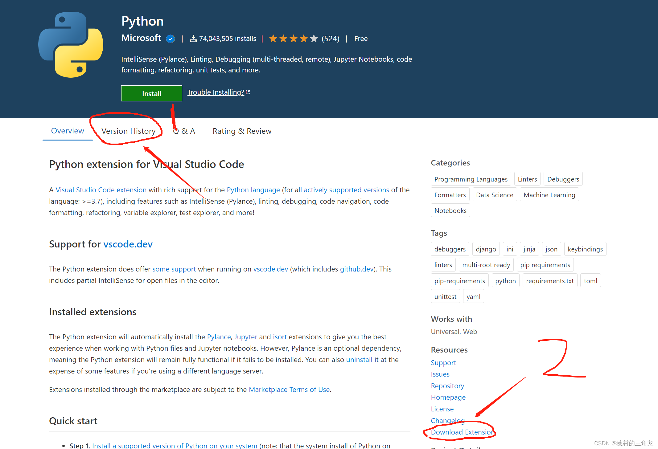Open the isort extension link
The height and width of the screenshot is (449, 658).
point(280,337)
